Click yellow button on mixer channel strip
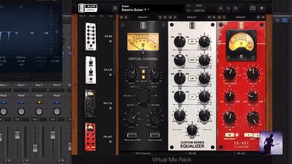This screenshot has height=164, width=292. [39, 102]
